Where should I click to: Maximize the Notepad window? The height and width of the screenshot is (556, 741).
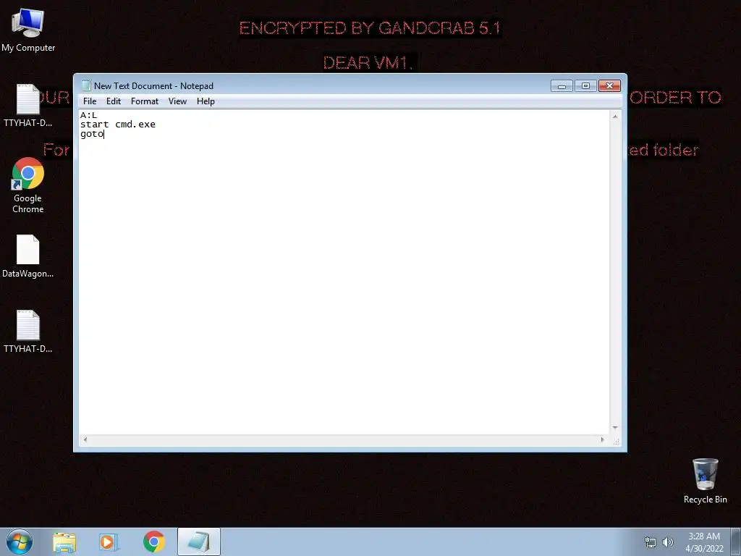point(585,86)
